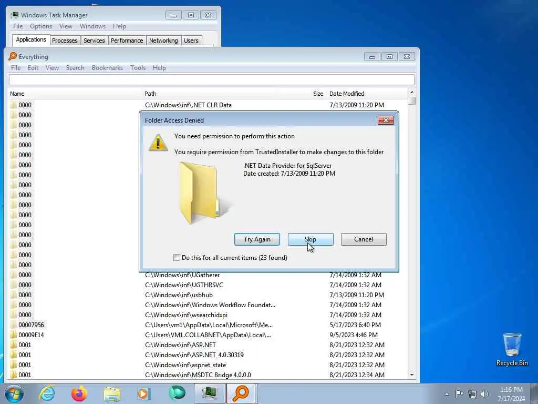Close the Folder Access Denied dialog

click(386, 120)
